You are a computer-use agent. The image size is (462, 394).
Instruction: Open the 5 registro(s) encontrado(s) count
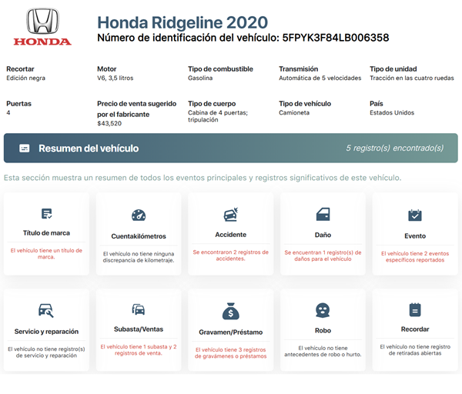394,148
